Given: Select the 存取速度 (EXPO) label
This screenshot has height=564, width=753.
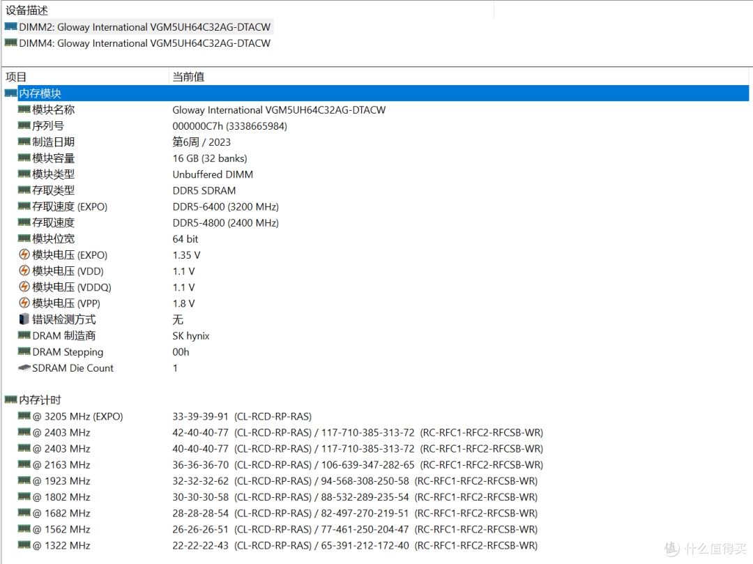Looking at the screenshot, I should pyautogui.click(x=70, y=207).
